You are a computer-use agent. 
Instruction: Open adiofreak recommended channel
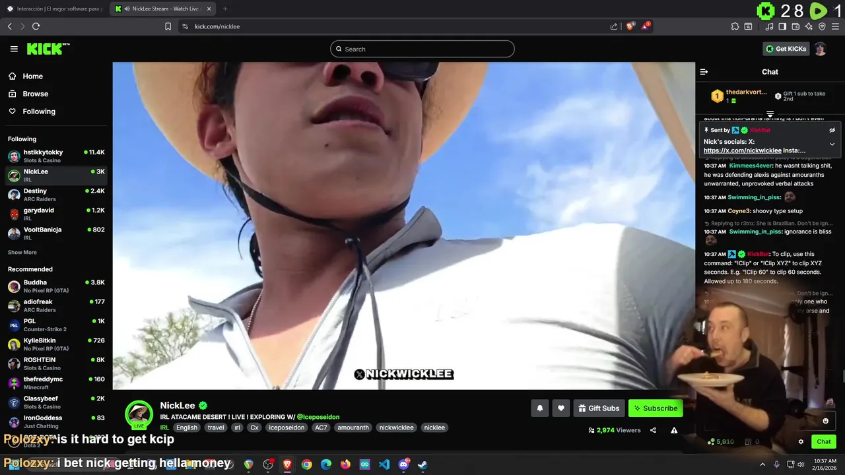click(56, 305)
